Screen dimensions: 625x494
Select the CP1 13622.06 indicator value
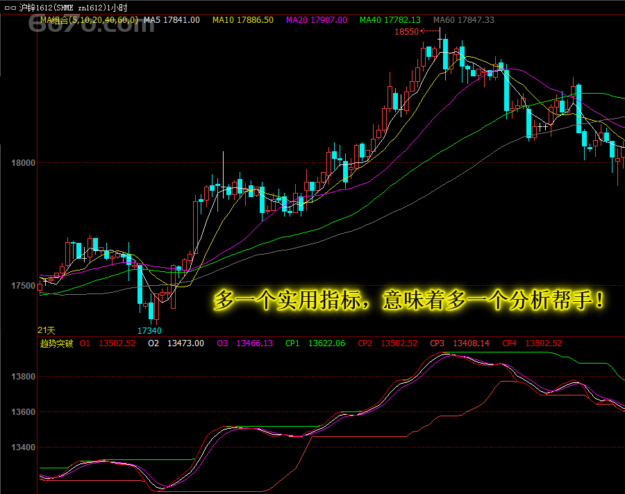pos(315,343)
